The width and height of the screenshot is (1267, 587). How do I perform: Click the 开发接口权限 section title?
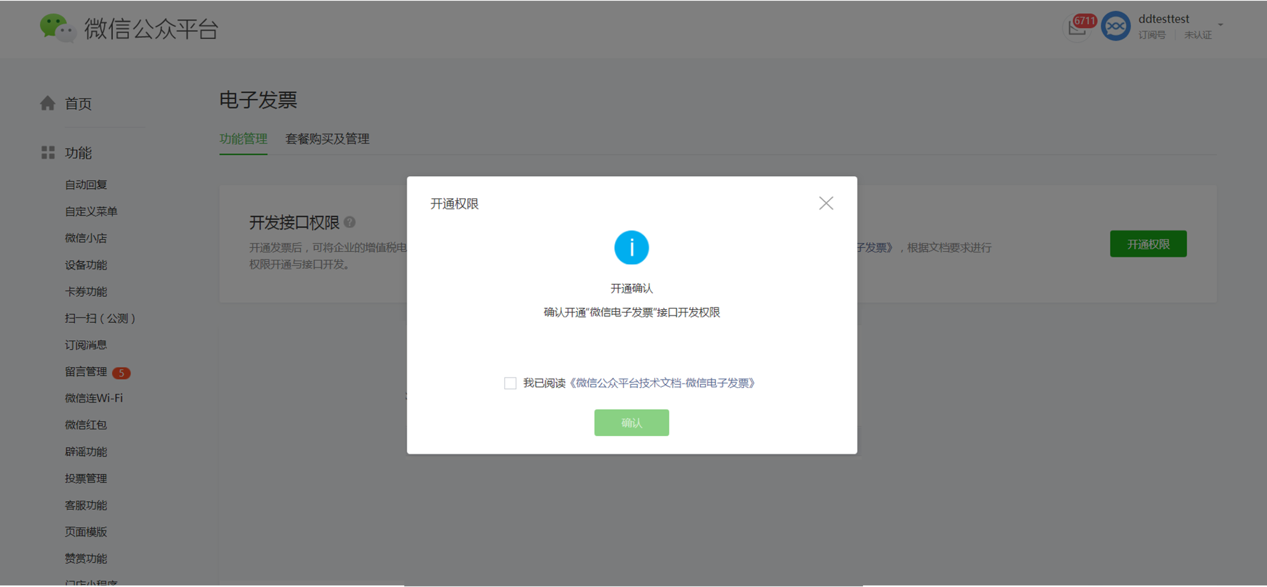pyautogui.click(x=294, y=223)
